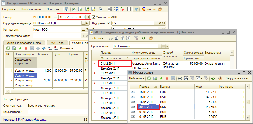Add new currency rate in Курсы валют
The height and width of the screenshot is (124, 253).
(149, 78)
